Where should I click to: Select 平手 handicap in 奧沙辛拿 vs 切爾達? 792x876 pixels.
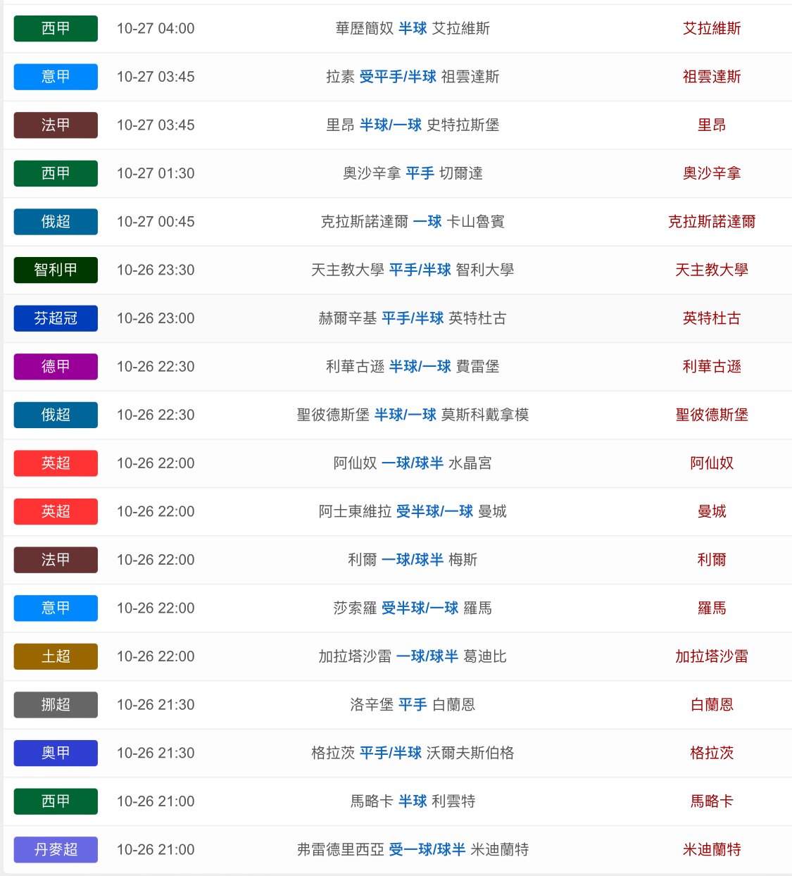click(420, 173)
